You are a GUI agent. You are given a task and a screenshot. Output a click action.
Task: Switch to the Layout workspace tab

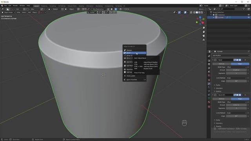point(36,6)
